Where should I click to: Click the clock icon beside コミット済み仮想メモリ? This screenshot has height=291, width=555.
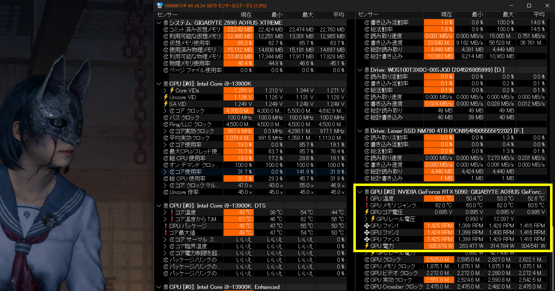point(166,30)
